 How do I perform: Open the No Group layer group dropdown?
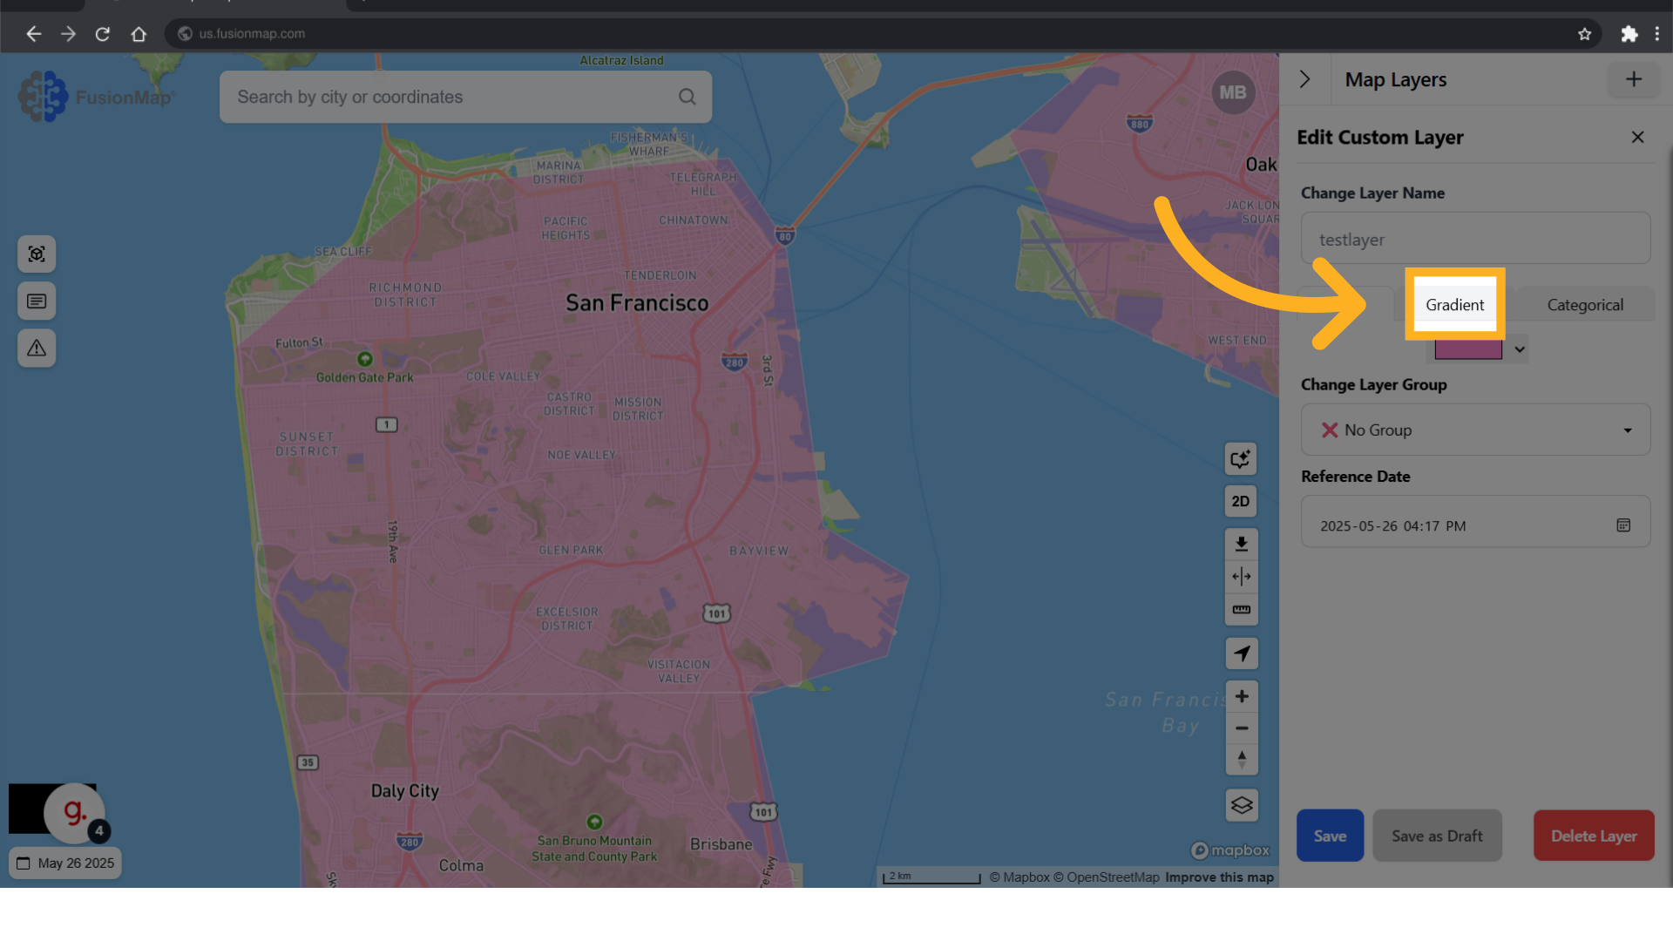pyautogui.click(x=1475, y=430)
